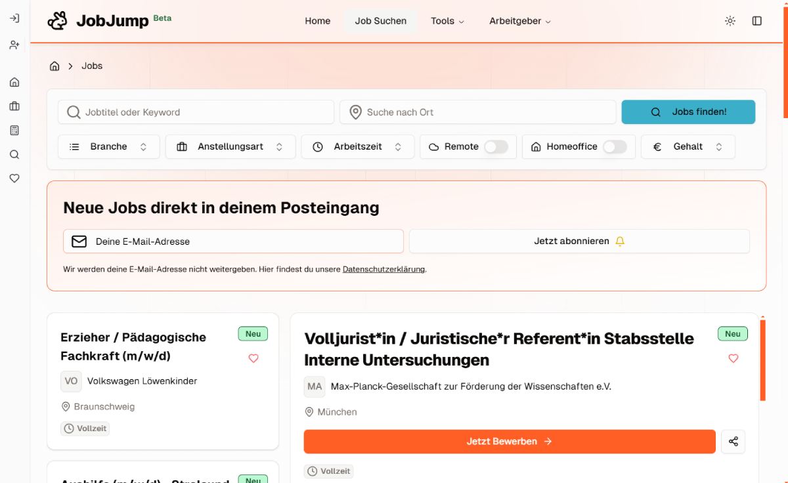Click the JobJump rabbit logo
This screenshot has height=483, width=788.
tap(57, 21)
